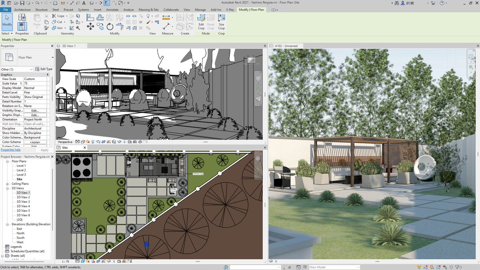Select 3D View 4 in Project Browser
The height and width of the screenshot is (270, 480).
(23, 206)
